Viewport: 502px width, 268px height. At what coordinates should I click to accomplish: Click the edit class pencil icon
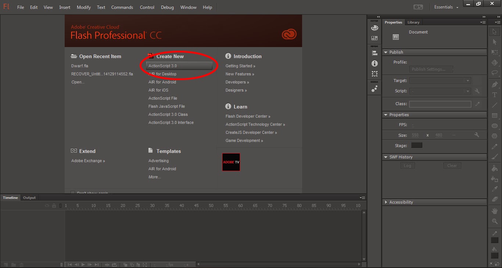(477, 104)
